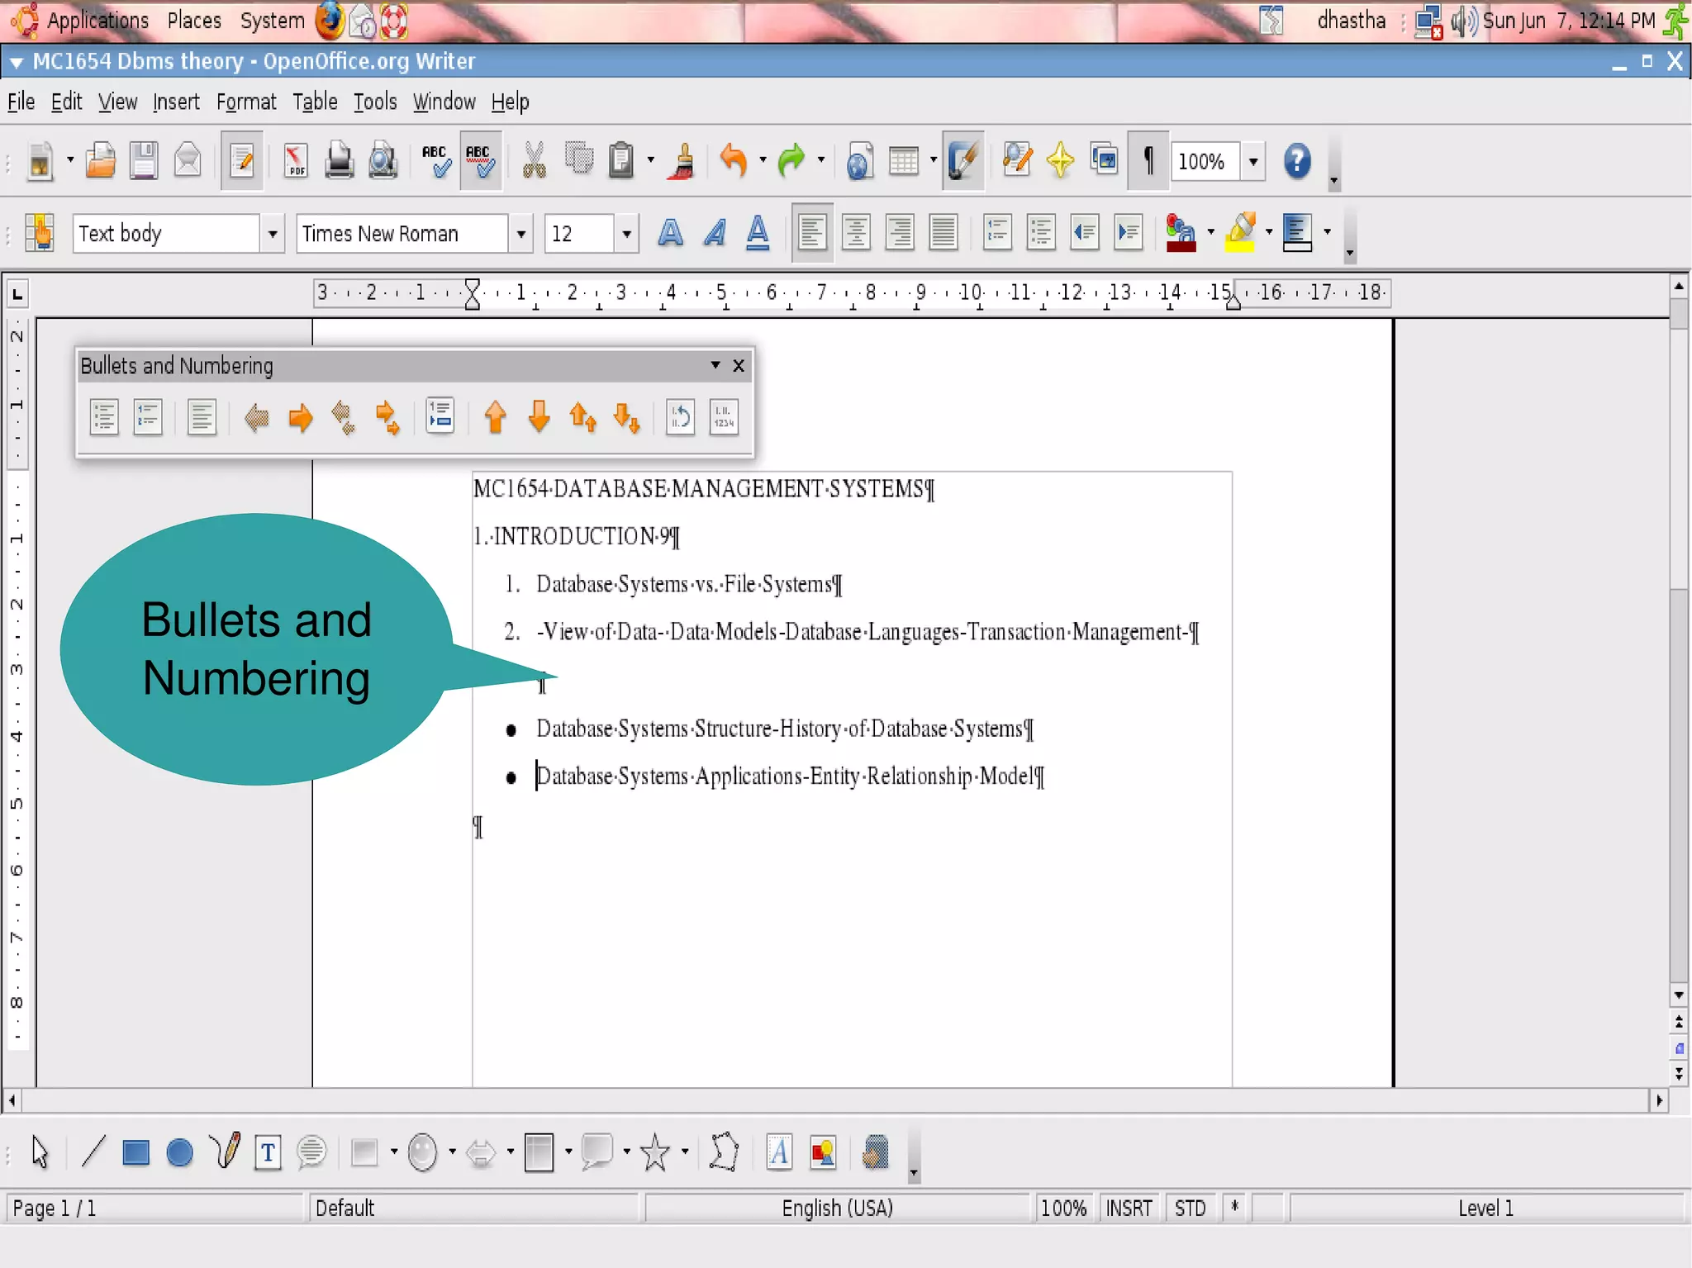The width and height of the screenshot is (1692, 1268).
Task: Open the Edit menu
Action: (x=66, y=102)
